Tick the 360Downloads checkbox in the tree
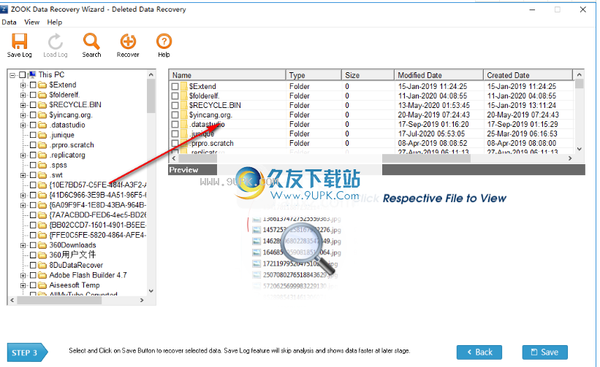 click(33, 245)
